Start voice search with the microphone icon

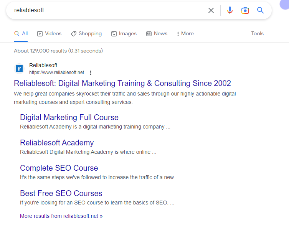[x=230, y=10]
